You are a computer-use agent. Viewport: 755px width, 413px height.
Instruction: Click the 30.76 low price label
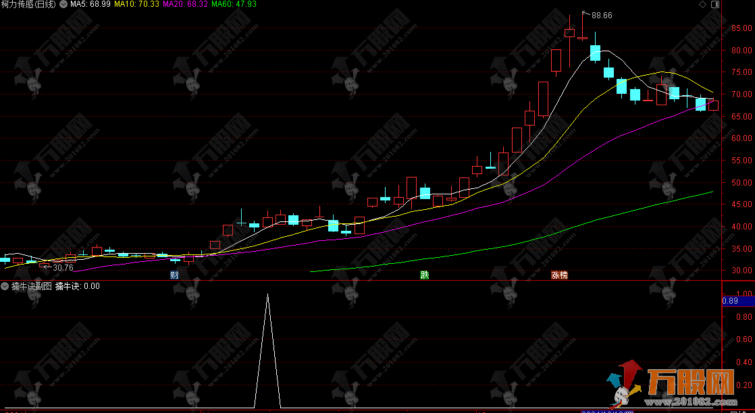pyautogui.click(x=63, y=268)
